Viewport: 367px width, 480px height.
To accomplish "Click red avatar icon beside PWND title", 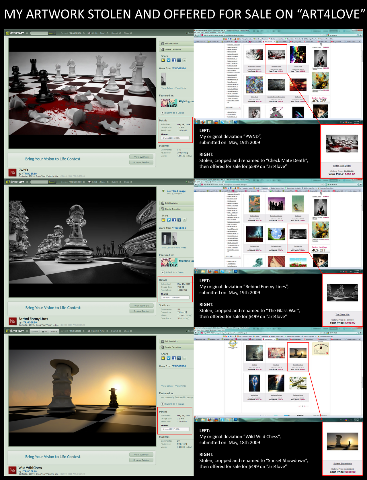I will (x=13, y=173).
